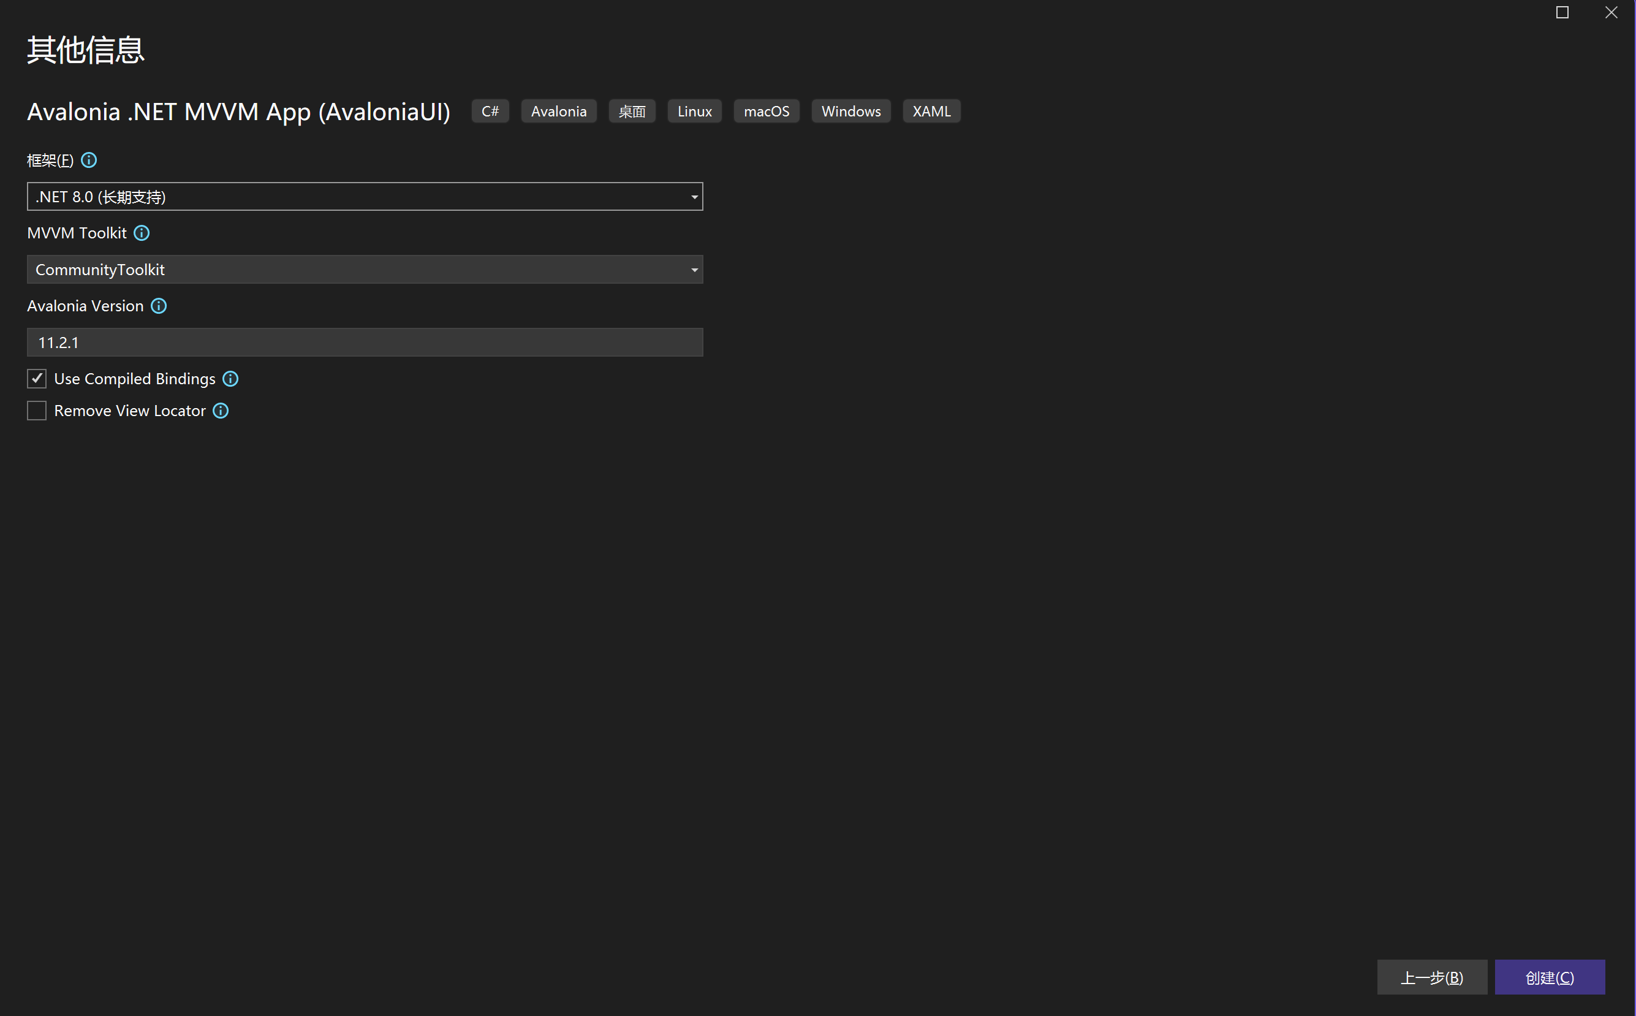Click the 创建(C) create button
This screenshot has height=1016, width=1636.
pos(1550,977)
